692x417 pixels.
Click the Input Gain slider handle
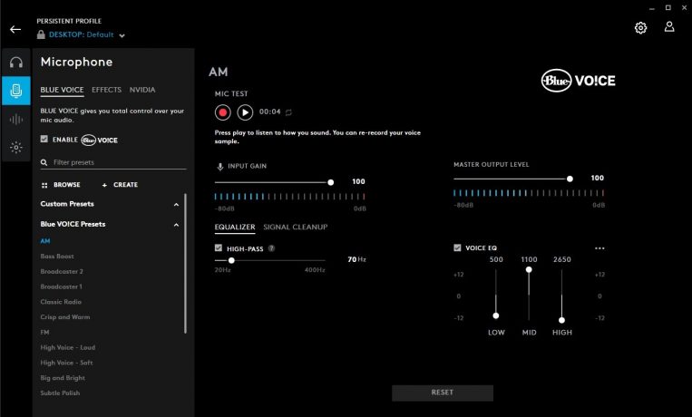tap(331, 182)
